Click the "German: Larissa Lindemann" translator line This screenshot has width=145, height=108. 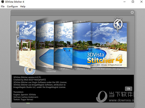(x=26, y=97)
